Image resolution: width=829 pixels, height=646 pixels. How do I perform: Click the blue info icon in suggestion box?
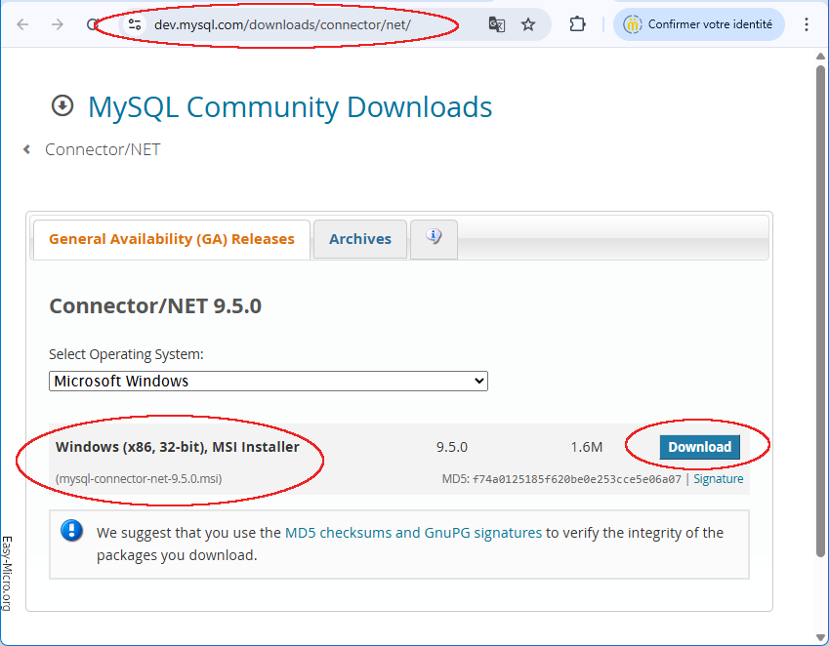(72, 531)
